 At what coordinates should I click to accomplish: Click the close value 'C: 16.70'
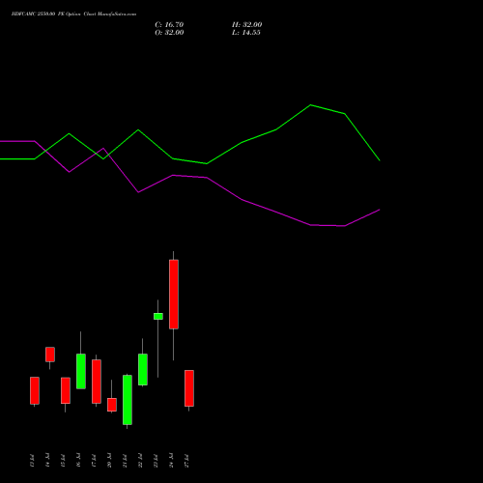[x=169, y=25]
